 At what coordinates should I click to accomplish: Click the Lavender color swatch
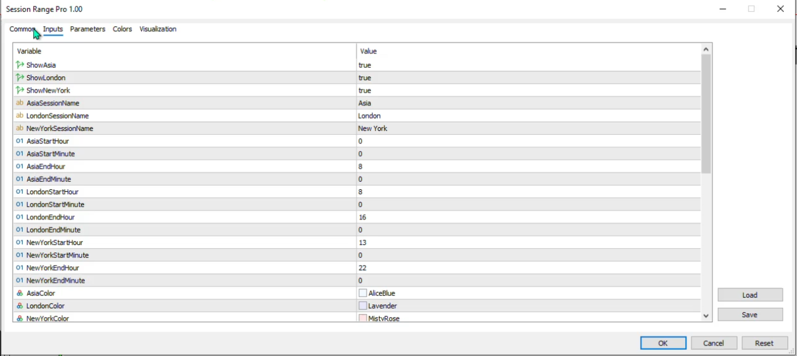tap(363, 306)
